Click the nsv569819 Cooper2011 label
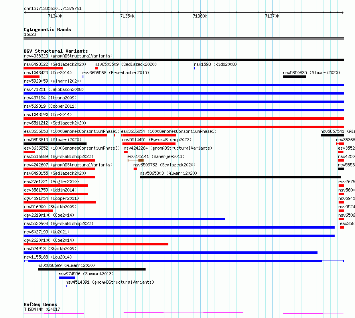 [x=50, y=106]
